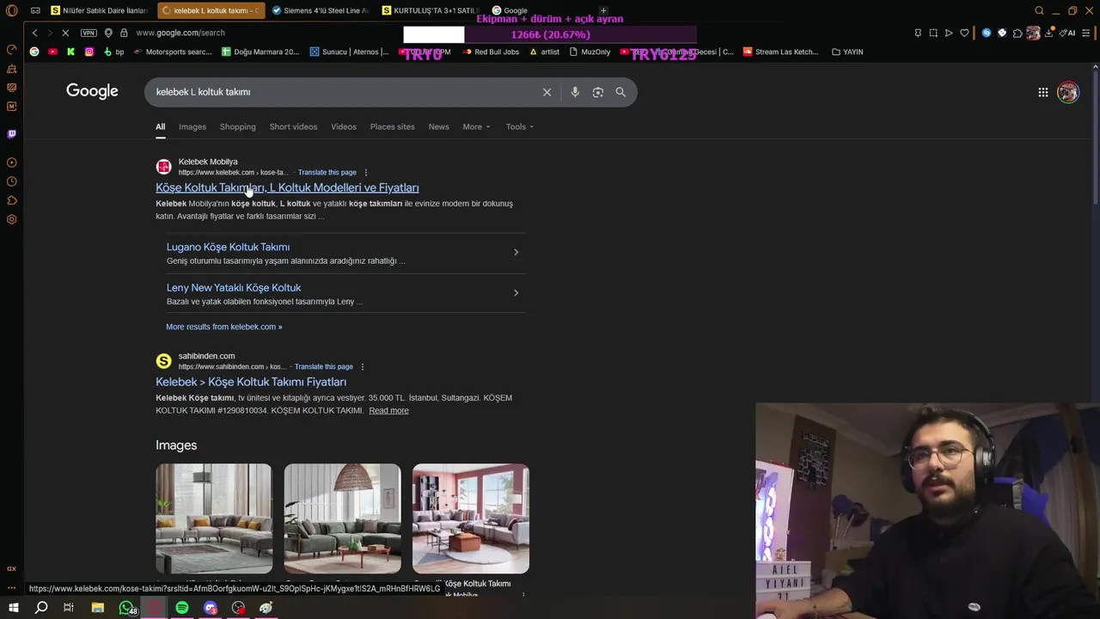The width and height of the screenshot is (1100, 619).
Task: Open File Explorer from the taskbar
Action: point(98,608)
